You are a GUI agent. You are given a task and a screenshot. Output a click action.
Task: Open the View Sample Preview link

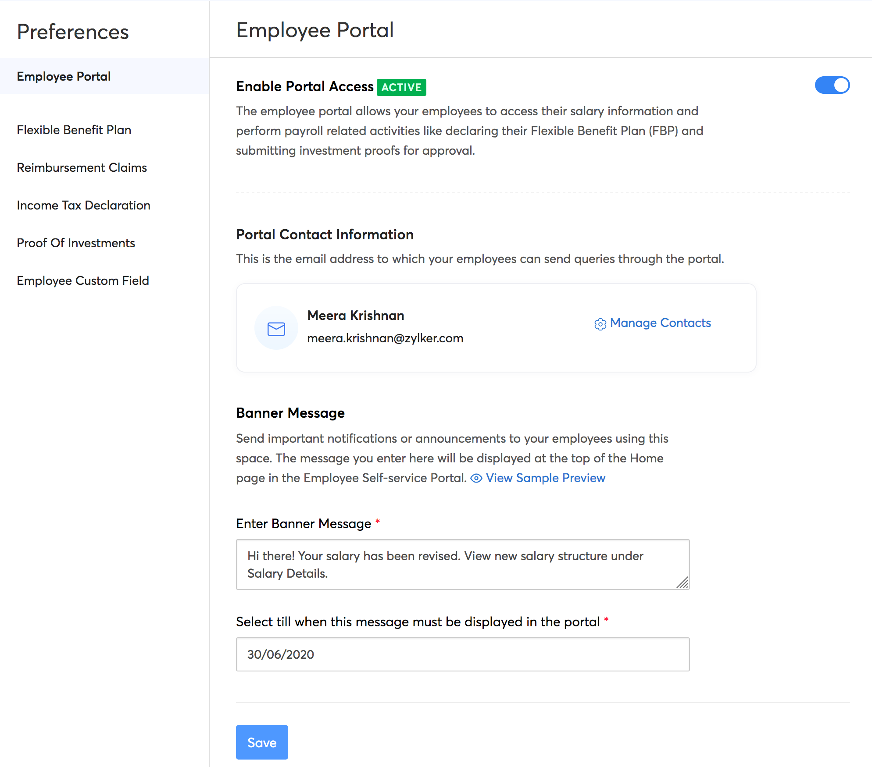[545, 478]
